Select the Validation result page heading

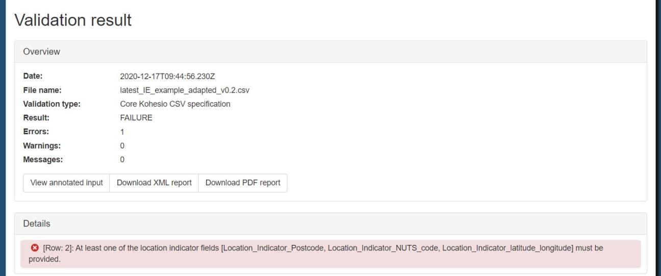(x=73, y=20)
